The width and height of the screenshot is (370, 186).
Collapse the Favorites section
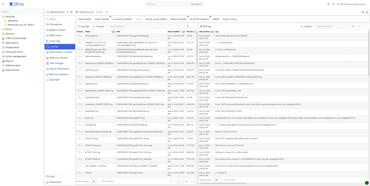pos(41,17)
